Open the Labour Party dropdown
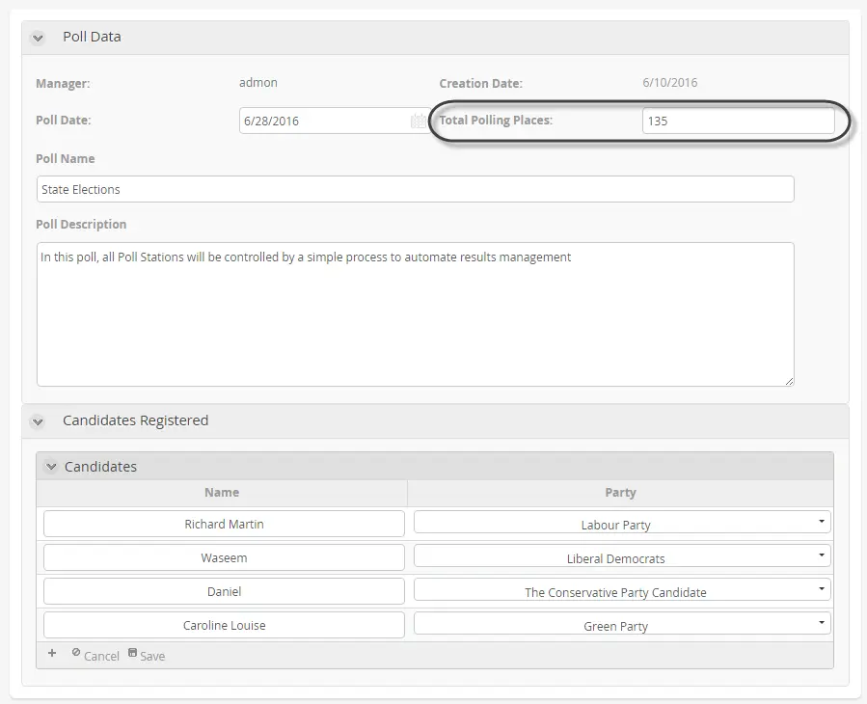867x704 pixels. tap(622, 522)
